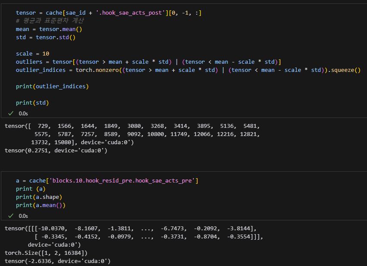Click the 'print (a)' line
This screenshot has width=367, height=266.
point(31,189)
